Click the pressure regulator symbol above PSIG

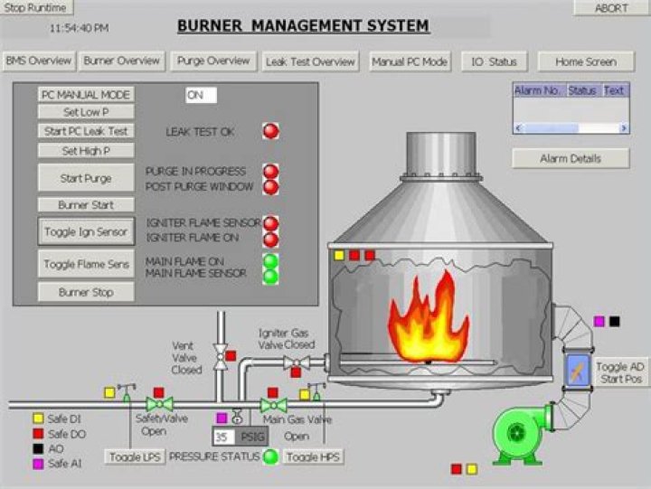pyautogui.click(x=237, y=416)
